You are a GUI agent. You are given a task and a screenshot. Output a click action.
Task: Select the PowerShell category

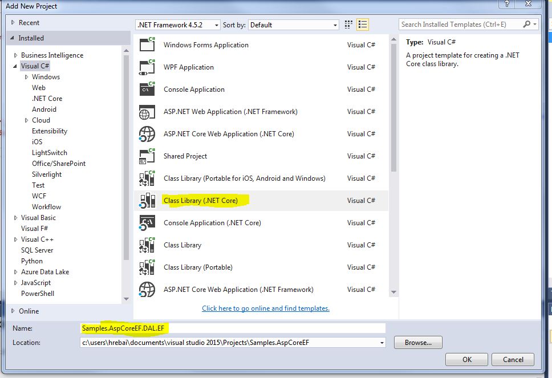(38, 294)
